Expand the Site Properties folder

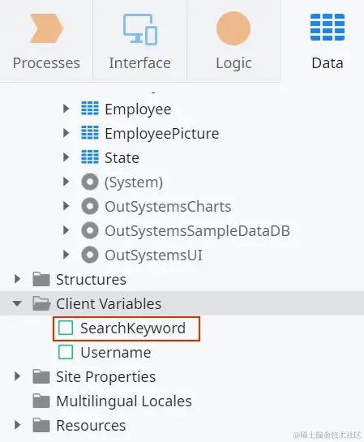tap(17, 376)
